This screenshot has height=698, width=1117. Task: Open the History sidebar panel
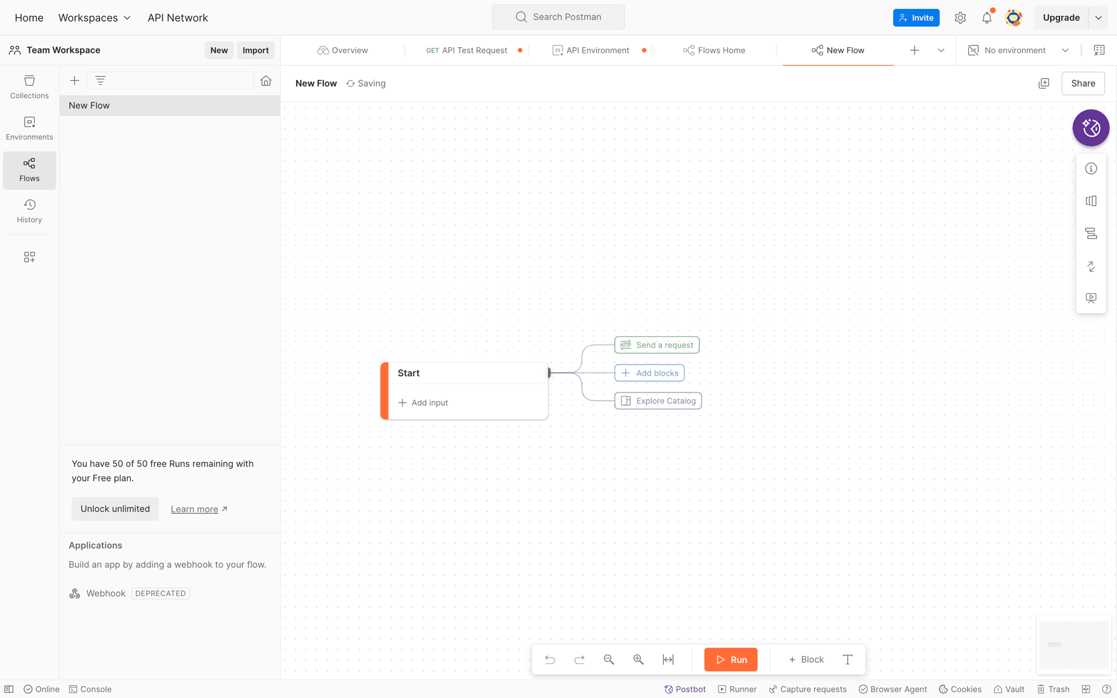pyautogui.click(x=29, y=211)
